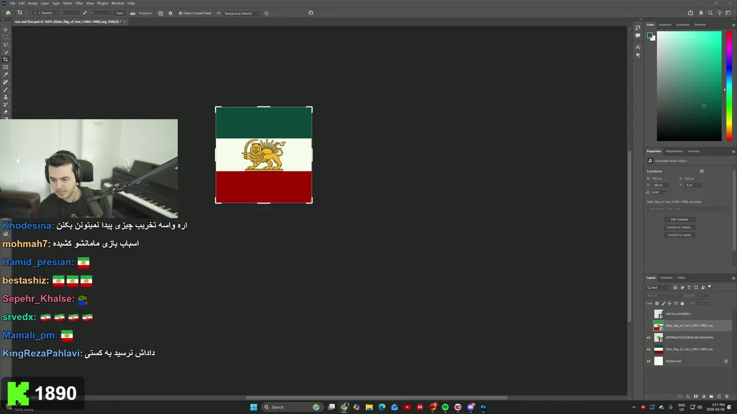
Task: Filter layers by shape layers
Action: click(696, 287)
